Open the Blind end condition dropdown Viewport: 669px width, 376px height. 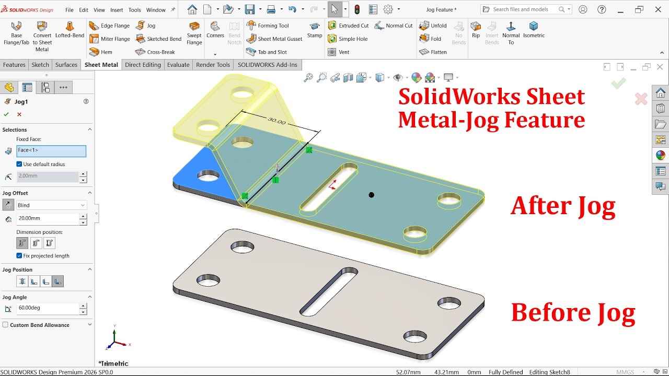pyautogui.click(x=51, y=205)
